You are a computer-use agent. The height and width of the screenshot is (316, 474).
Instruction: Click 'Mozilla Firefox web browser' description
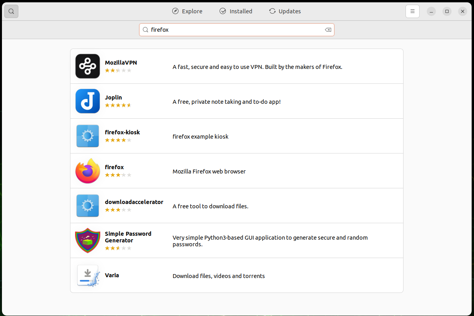(209, 172)
